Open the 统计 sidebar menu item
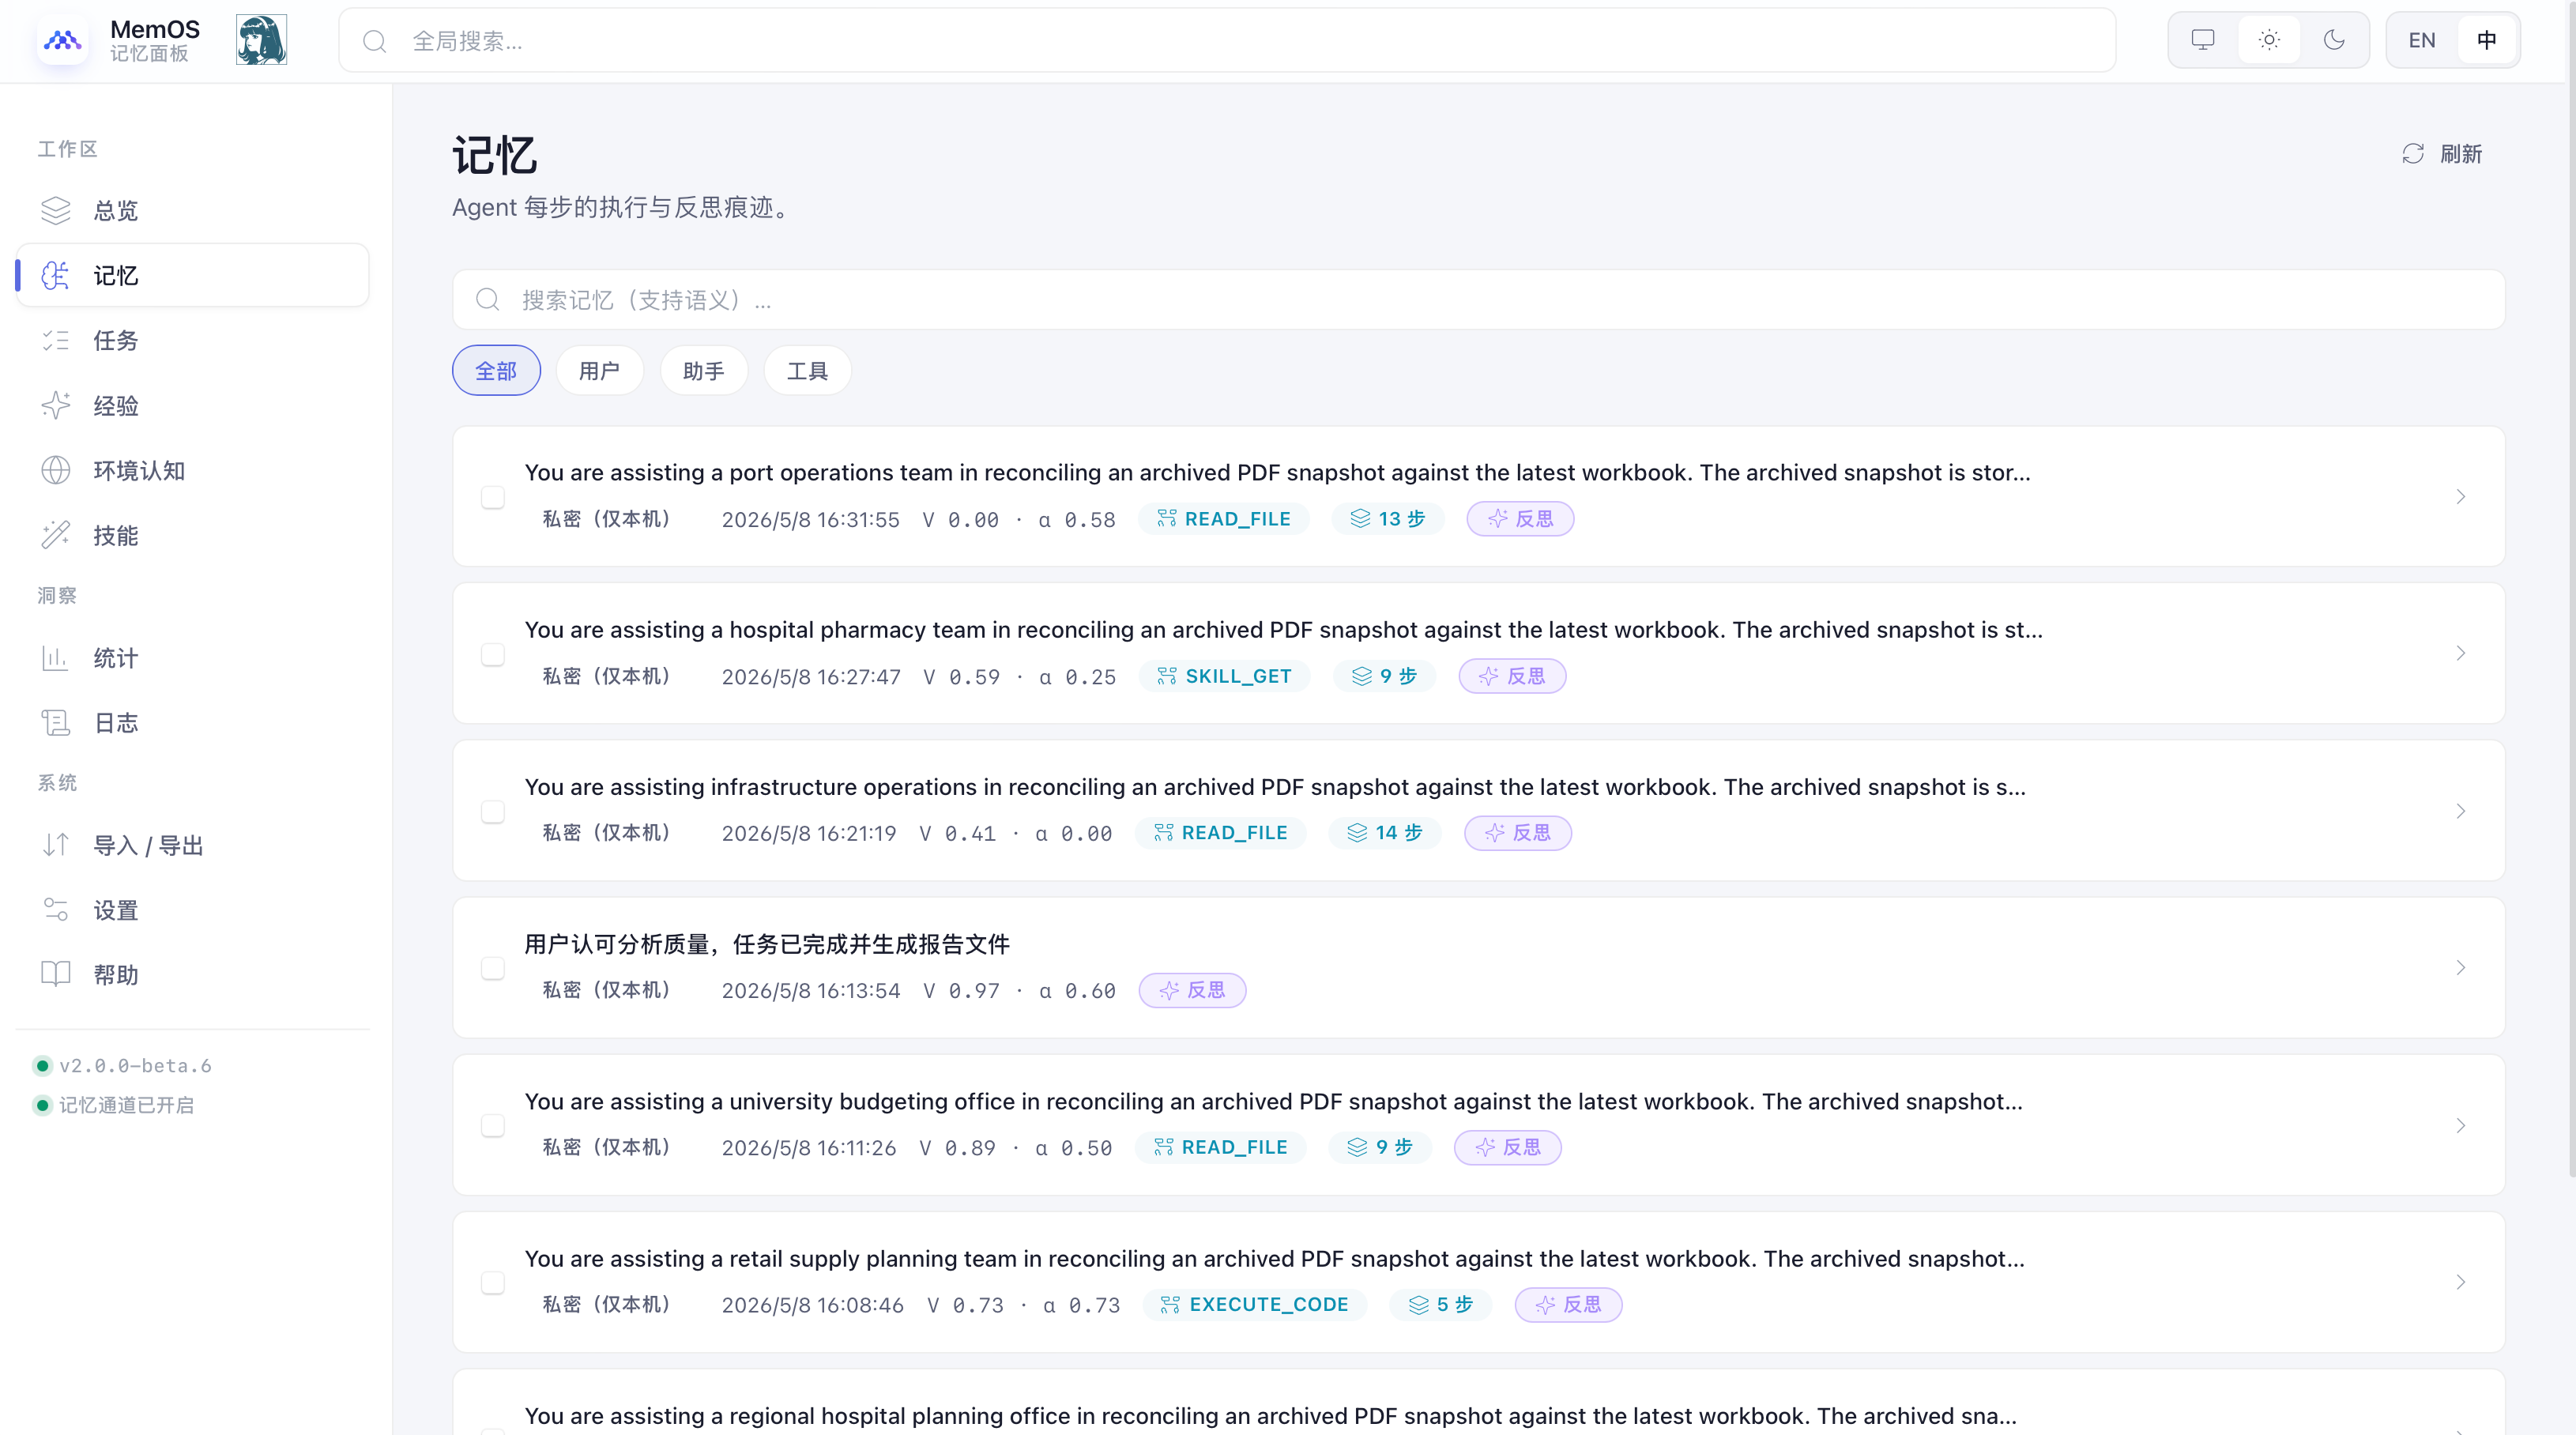Image resolution: width=2576 pixels, height=1435 pixels. click(193, 658)
